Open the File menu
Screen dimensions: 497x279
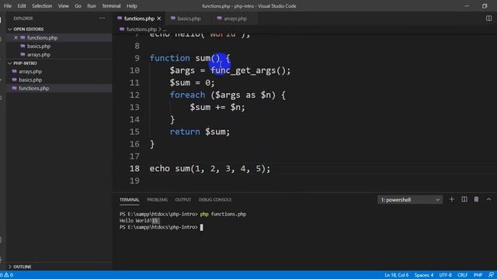coord(7,6)
